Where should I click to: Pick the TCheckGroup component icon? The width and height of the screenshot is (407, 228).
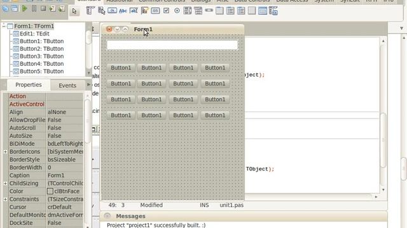click(x=241, y=11)
